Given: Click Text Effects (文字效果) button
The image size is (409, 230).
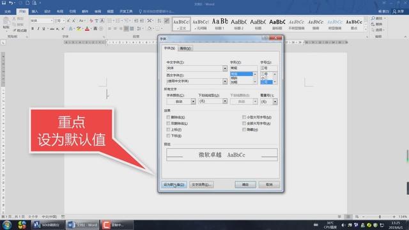Looking at the screenshot, I should pos(201,185).
